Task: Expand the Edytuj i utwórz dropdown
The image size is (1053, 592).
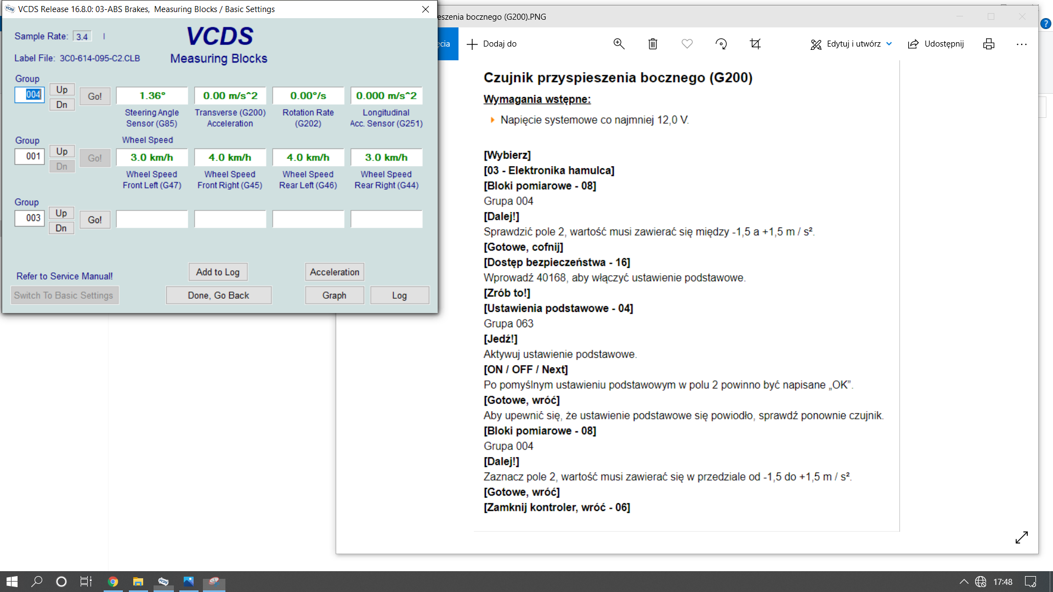Action: point(889,44)
